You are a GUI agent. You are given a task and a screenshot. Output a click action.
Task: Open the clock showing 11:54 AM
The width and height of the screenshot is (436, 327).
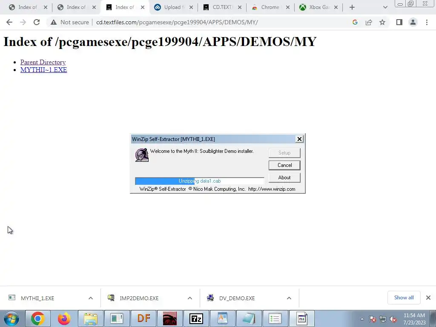414,319
